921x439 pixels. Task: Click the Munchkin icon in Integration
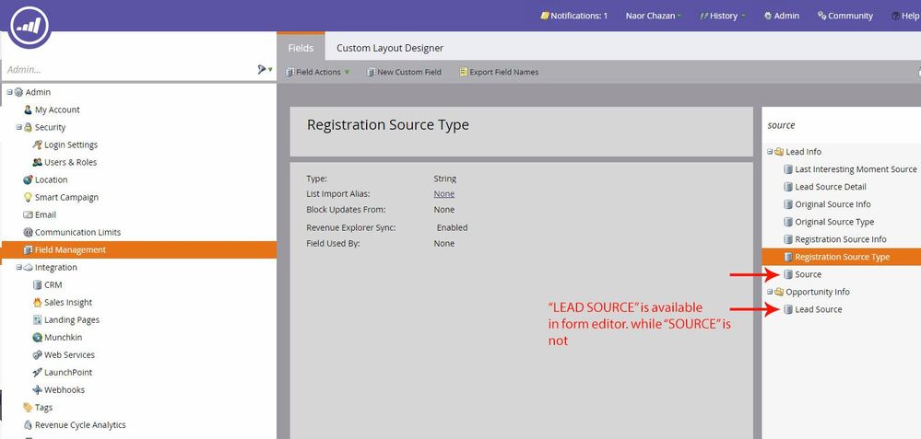tap(37, 338)
